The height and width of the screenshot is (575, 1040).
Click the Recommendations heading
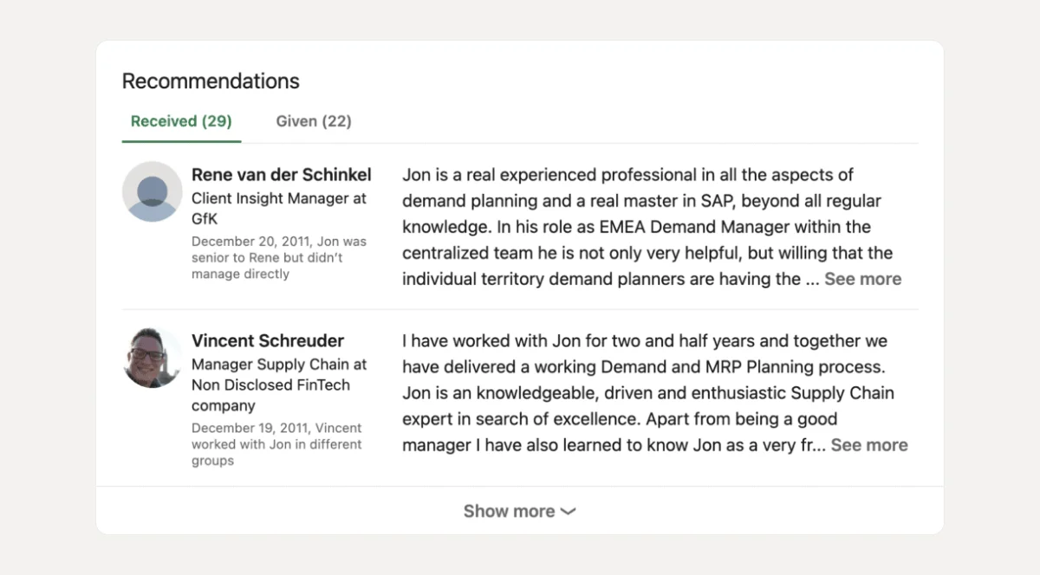(x=210, y=81)
